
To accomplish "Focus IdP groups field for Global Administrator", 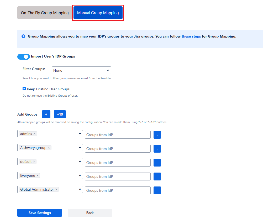I will [118, 190].
